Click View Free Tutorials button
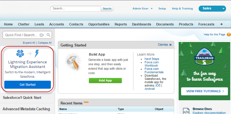 pyautogui.click(x=205, y=91)
